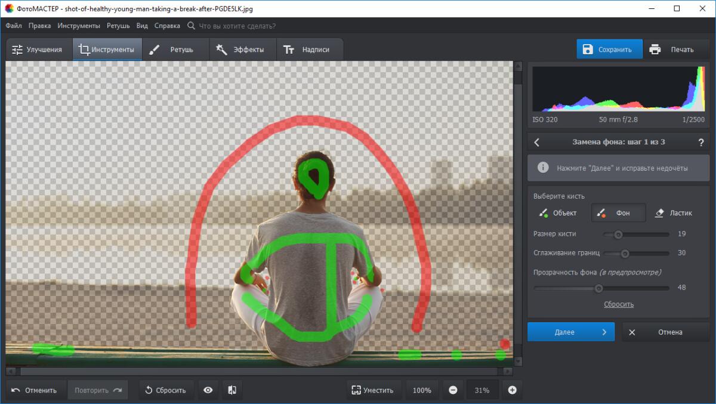The width and height of the screenshot is (716, 404).
Task: Switch to the Эффекты tab
Action: [242, 50]
